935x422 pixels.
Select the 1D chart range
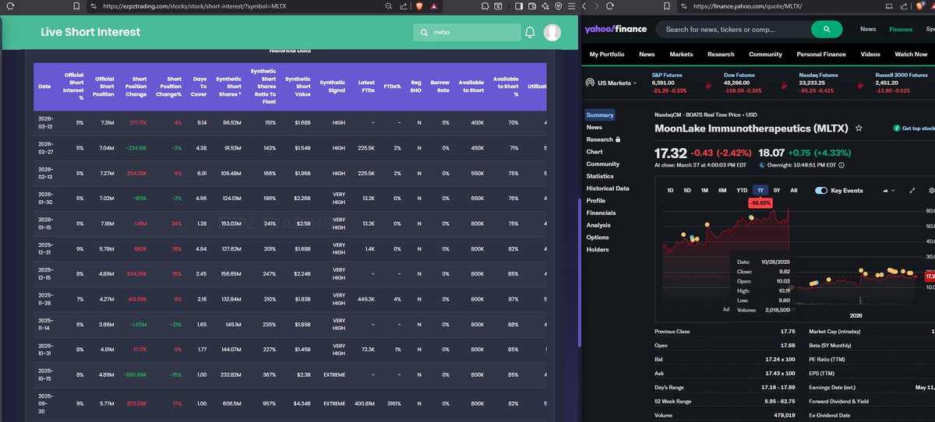tap(670, 190)
